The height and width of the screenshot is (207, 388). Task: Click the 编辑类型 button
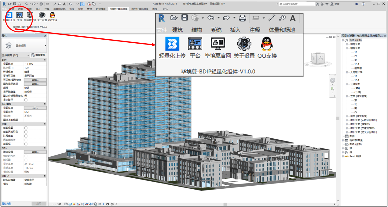pyautogui.click(x=38, y=55)
